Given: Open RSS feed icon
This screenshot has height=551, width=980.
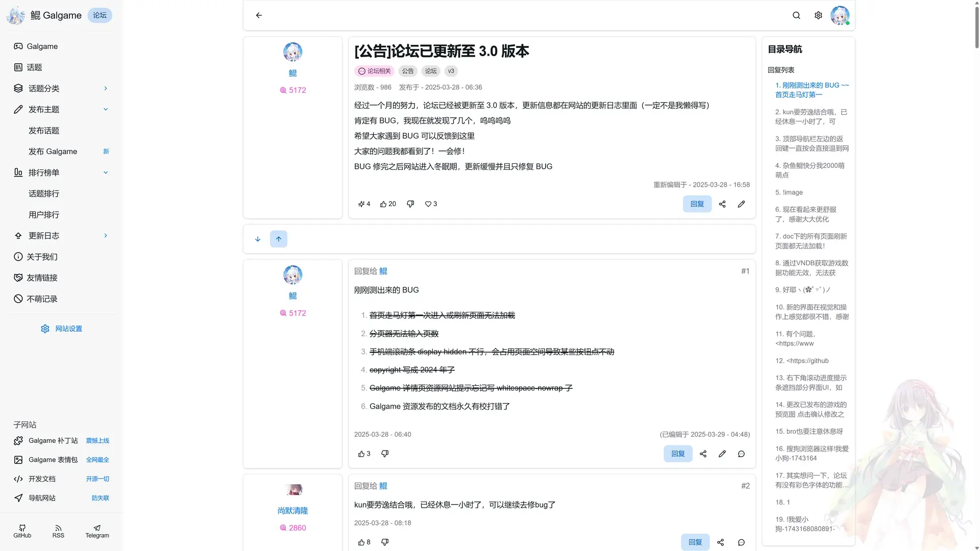Looking at the screenshot, I should [58, 531].
